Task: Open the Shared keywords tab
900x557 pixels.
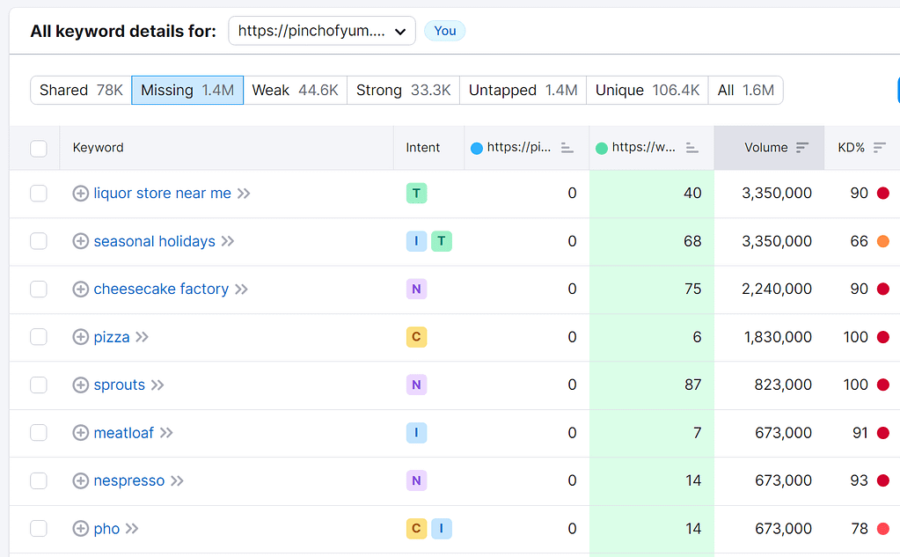Action: pyautogui.click(x=79, y=90)
